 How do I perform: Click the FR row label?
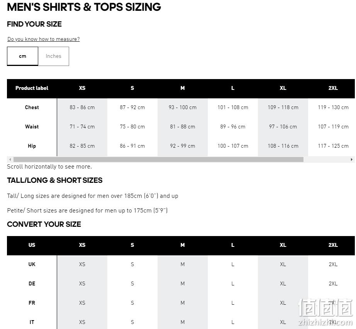(x=32, y=303)
